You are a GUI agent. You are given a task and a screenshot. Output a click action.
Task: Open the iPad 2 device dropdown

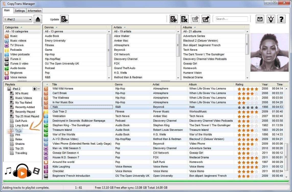tap(30, 19)
